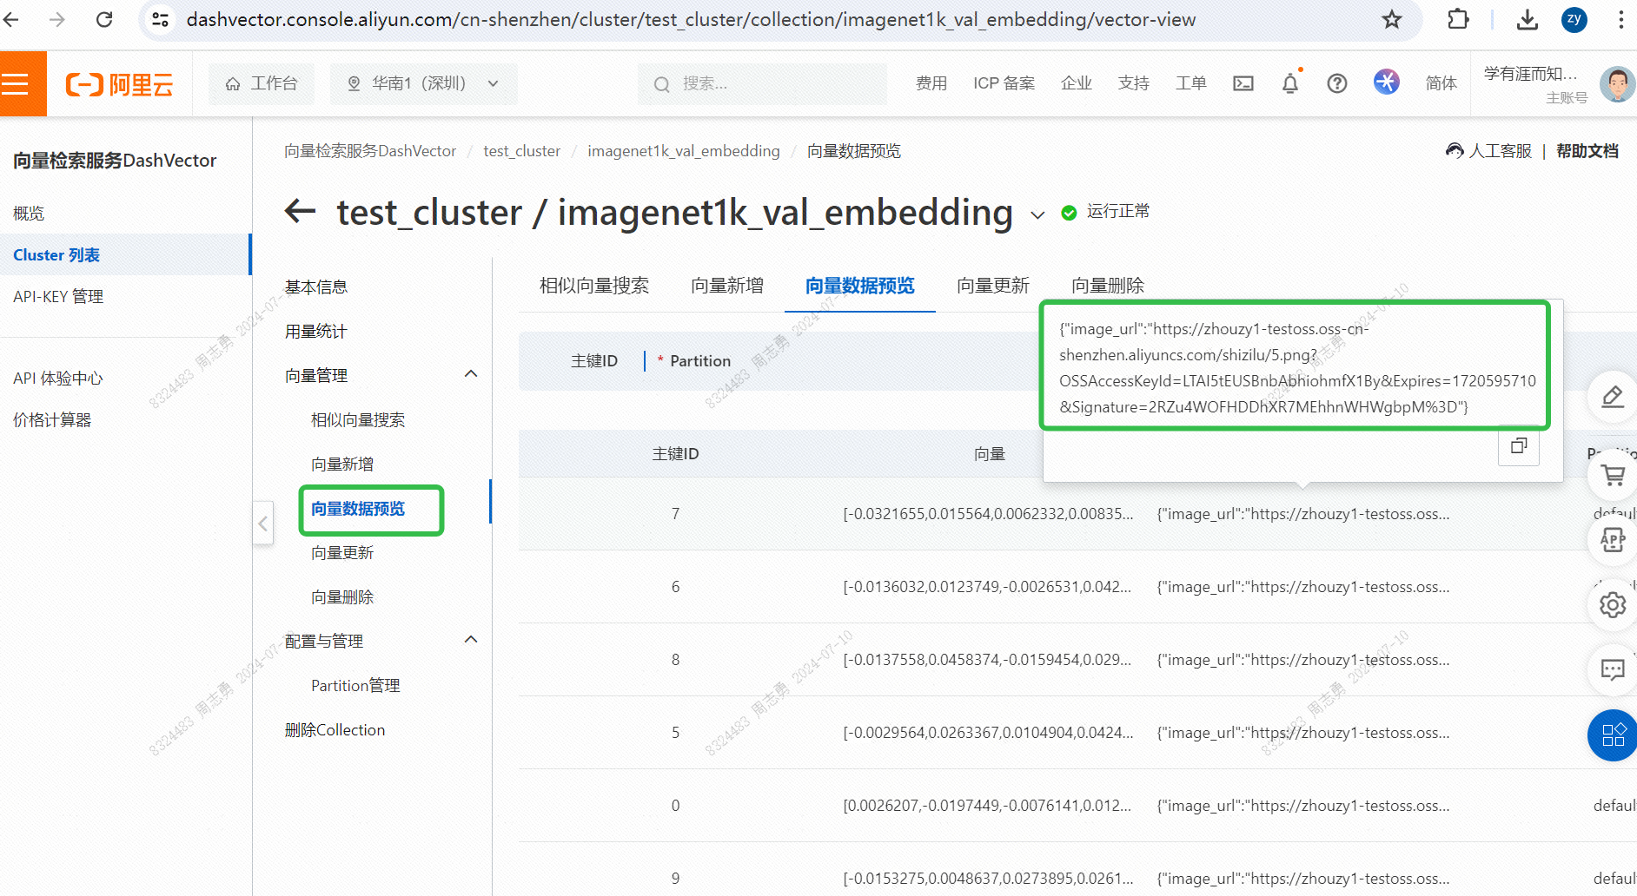1637x896 pixels.
Task: Open API-KEY 管理 in the left navigation
Action: pyautogui.click(x=58, y=297)
